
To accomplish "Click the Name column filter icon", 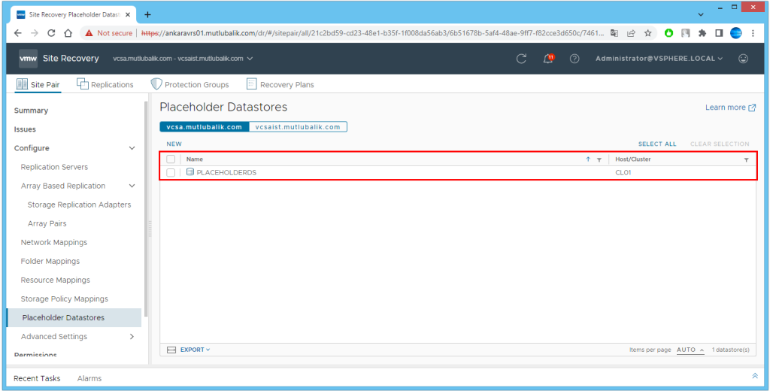I will [x=599, y=159].
